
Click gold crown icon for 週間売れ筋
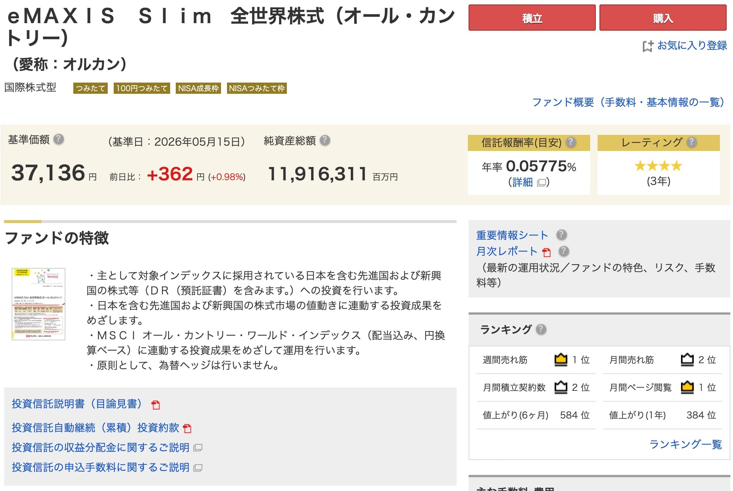pyautogui.click(x=561, y=359)
